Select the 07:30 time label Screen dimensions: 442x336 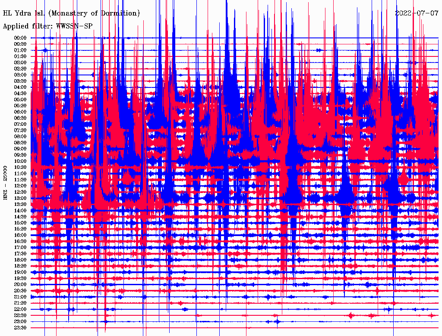pos(20,130)
